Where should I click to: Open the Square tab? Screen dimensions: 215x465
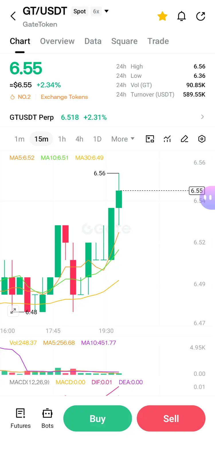[124, 41]
